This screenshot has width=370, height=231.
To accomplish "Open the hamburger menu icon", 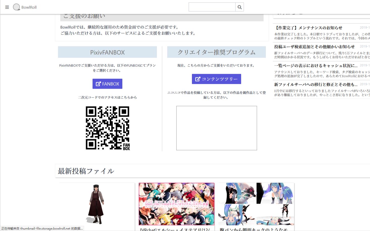I will tap(7, 7).
